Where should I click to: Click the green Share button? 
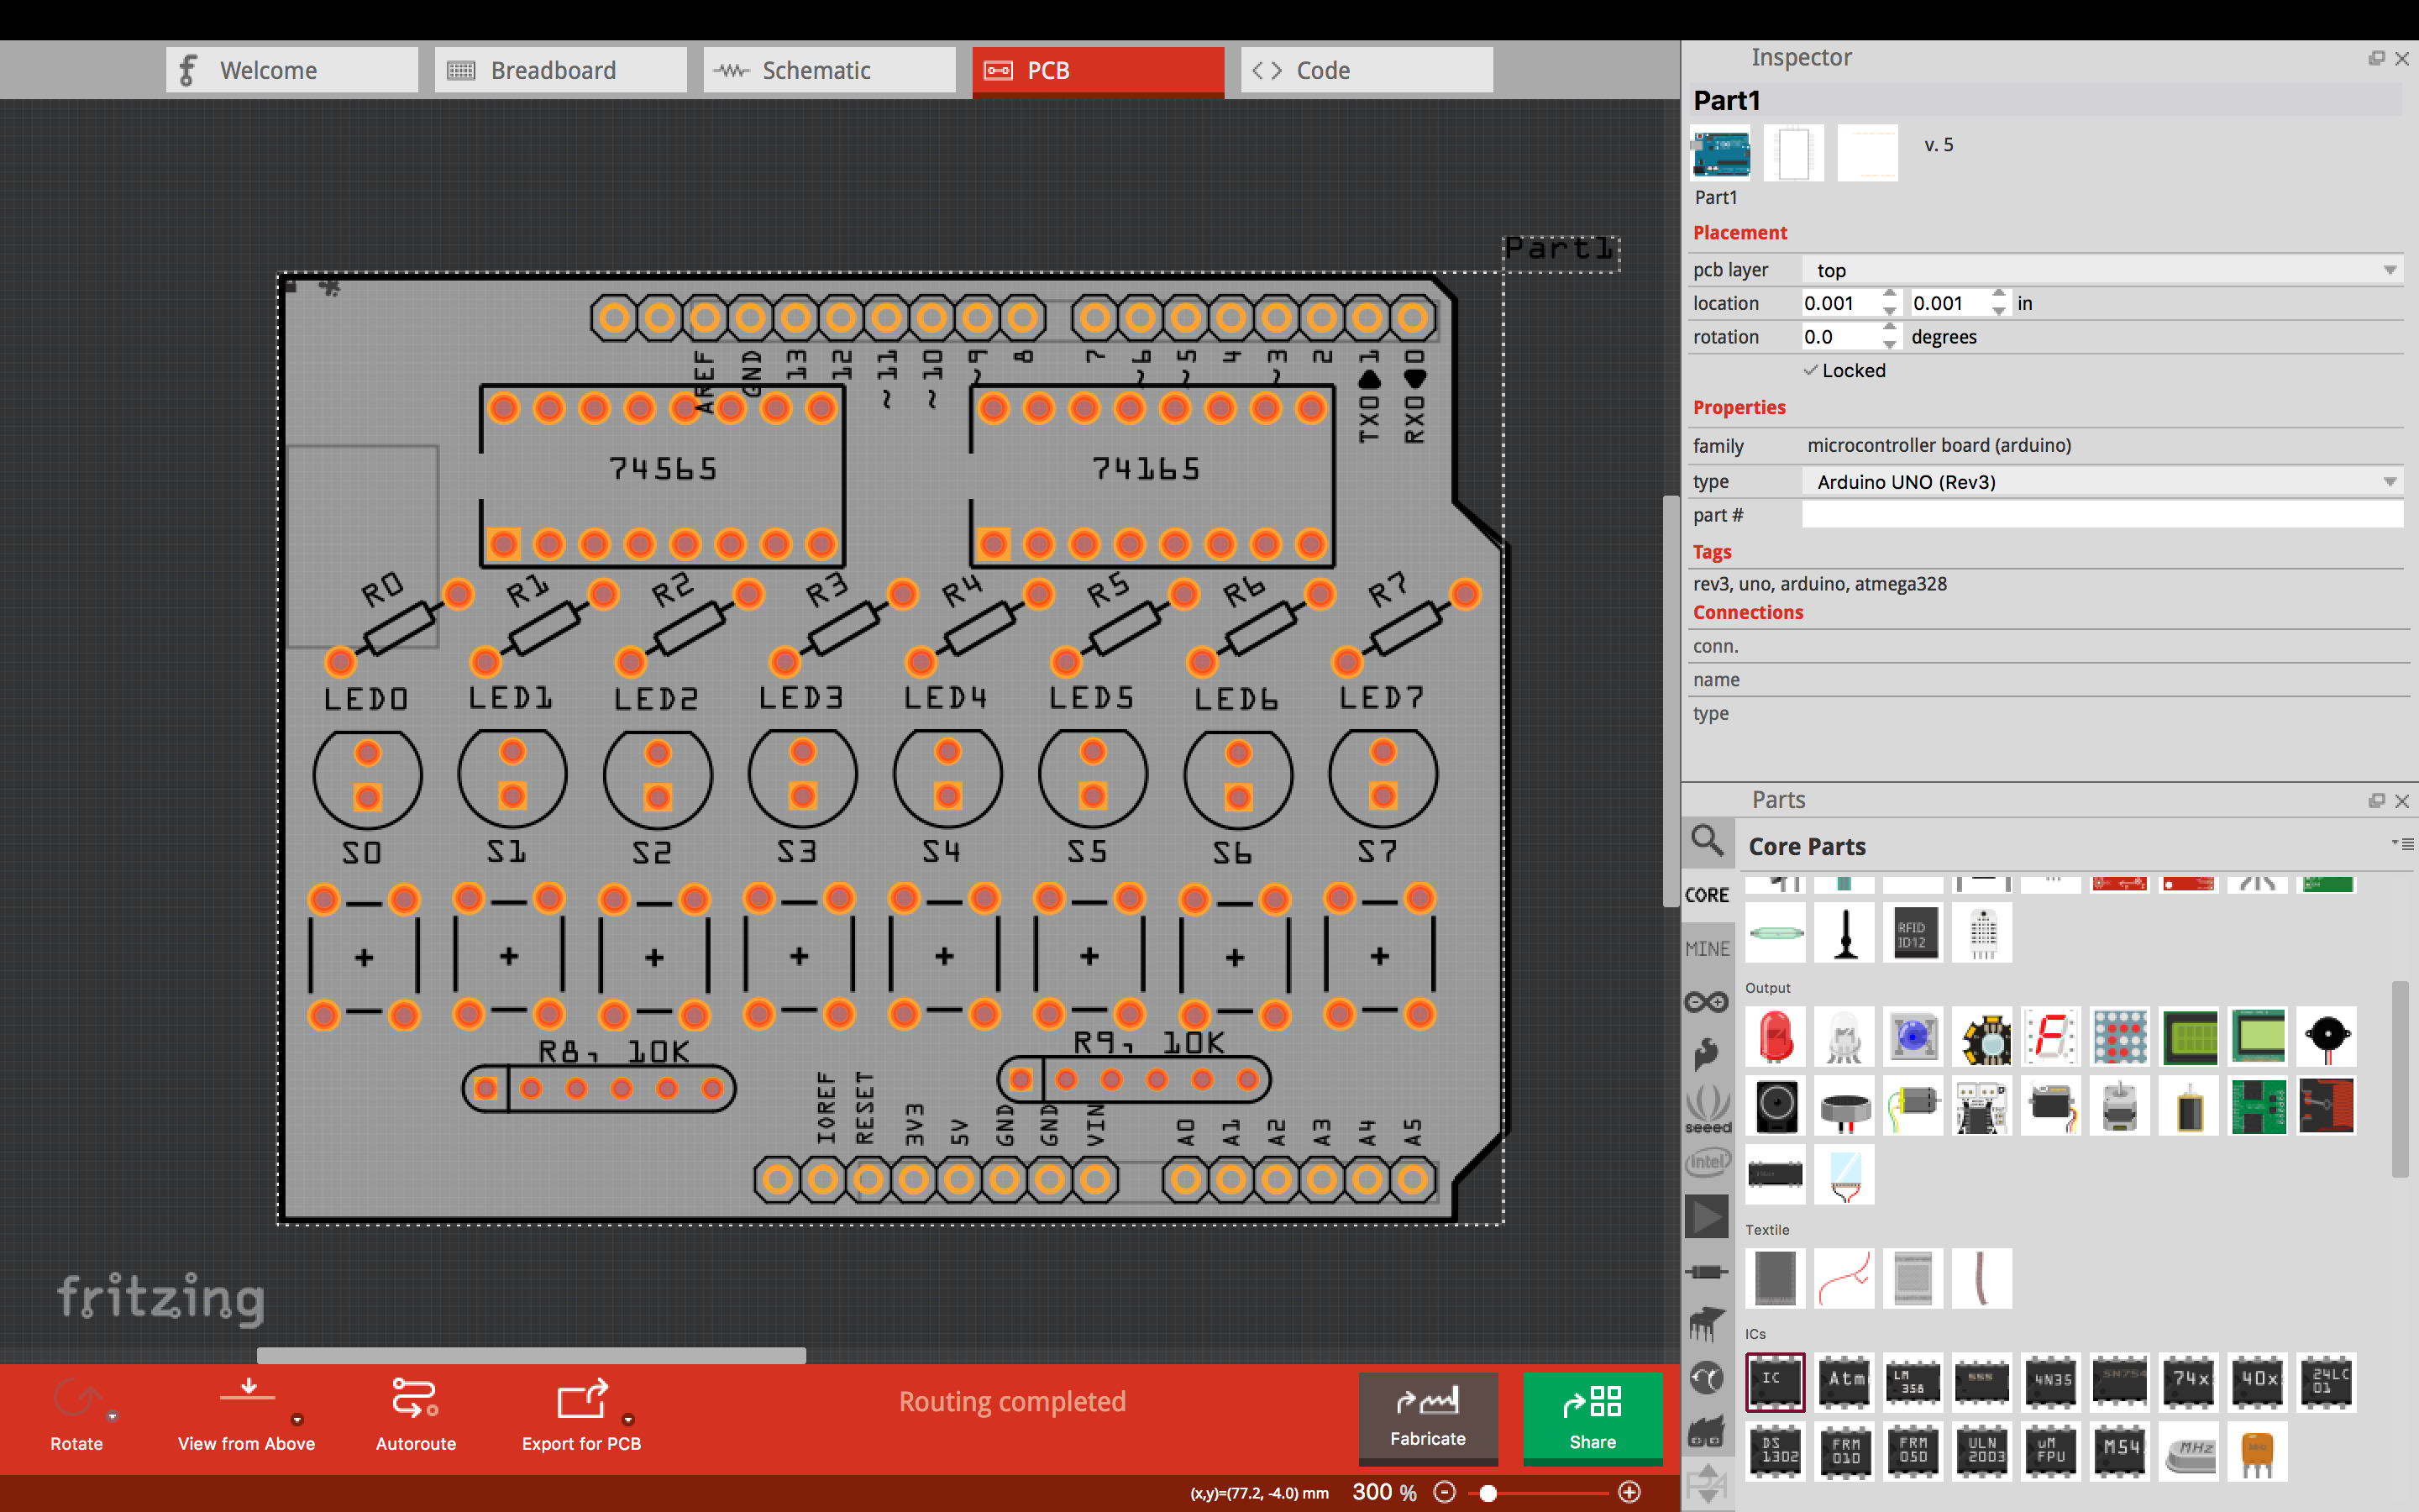tap(1592, 1417)
